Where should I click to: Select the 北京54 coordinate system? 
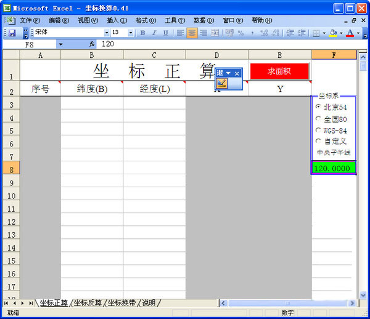point(318,107)
